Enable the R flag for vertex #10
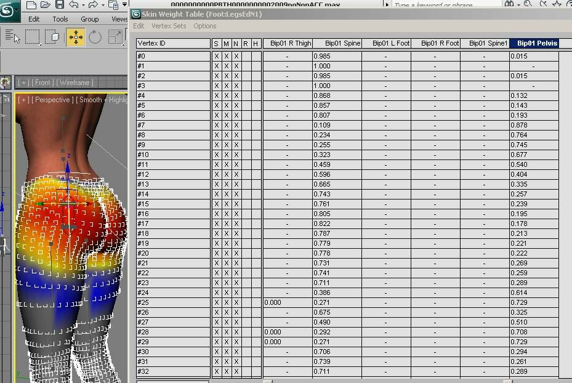Viewport: 572px width, 383px height. (246, 155)
